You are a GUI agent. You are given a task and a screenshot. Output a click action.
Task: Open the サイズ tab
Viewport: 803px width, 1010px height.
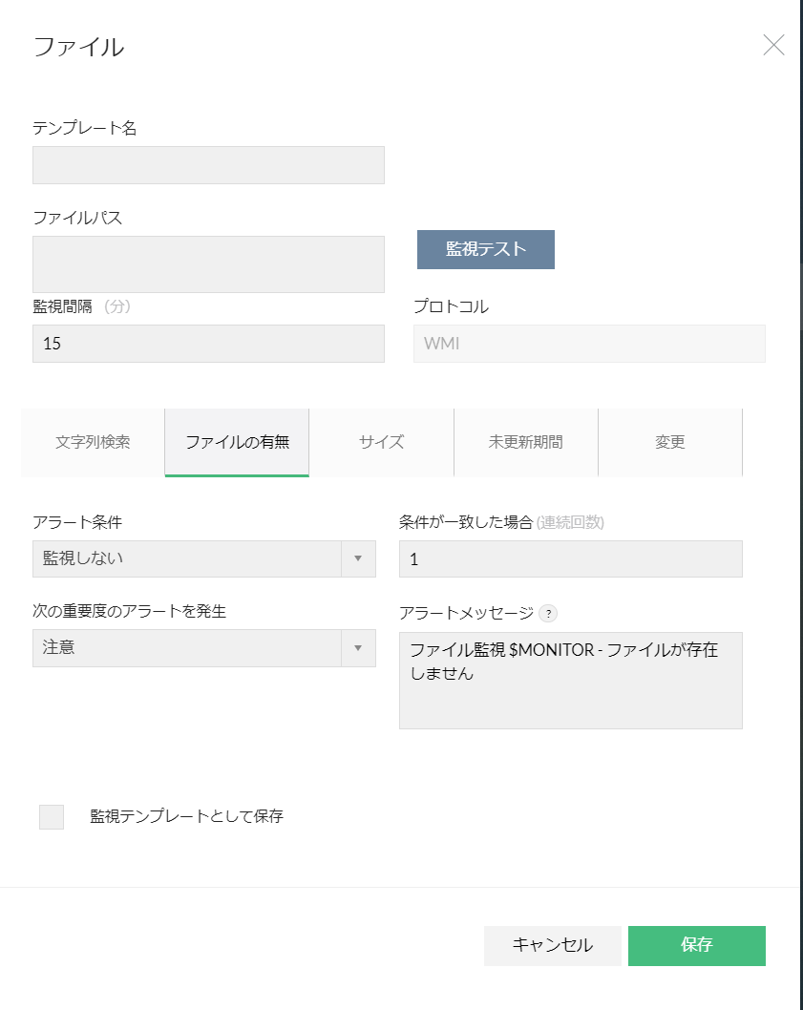click(381, 442)
